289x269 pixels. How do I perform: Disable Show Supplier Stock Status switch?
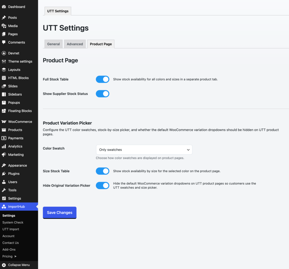(x=102, y=94)
